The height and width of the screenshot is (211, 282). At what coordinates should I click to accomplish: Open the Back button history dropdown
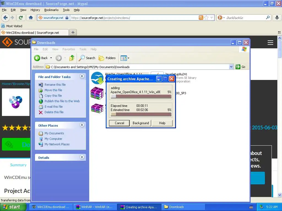51,58
